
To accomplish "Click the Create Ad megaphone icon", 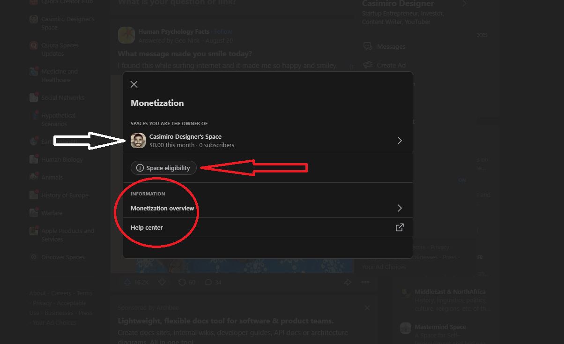I will pos(368,65).
